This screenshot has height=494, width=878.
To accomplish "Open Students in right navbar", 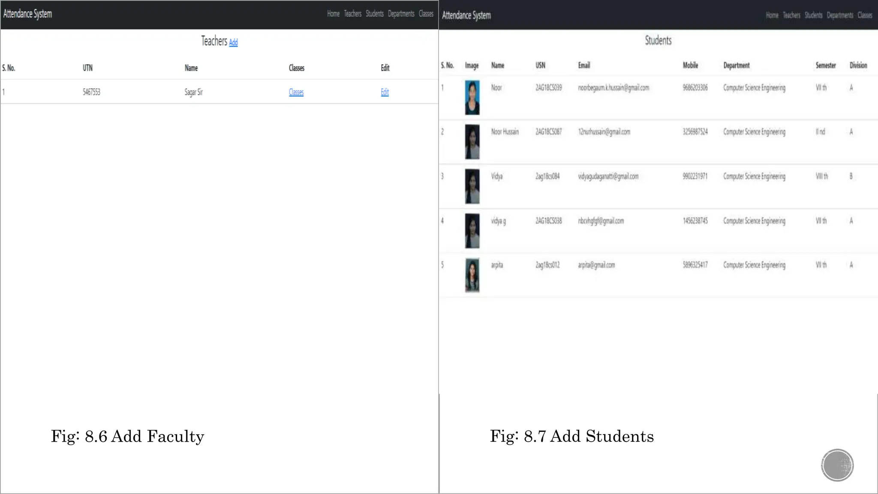I will [x=813, y=15].
